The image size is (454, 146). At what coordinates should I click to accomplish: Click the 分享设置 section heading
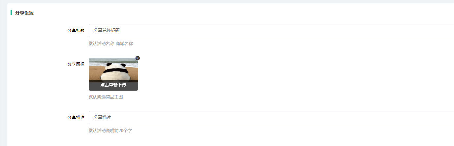pyautogui.click(x=24, y=13)
